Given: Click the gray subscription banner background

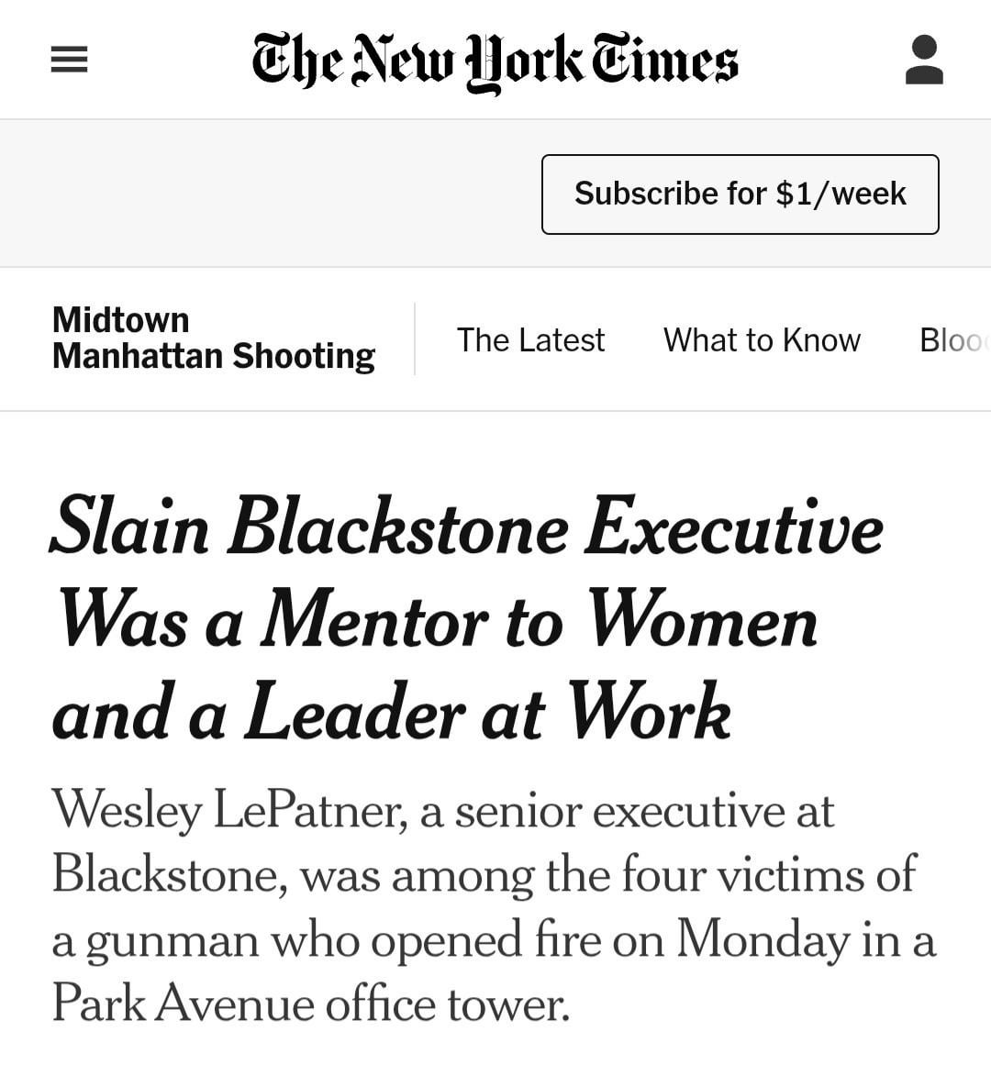Looking at the screenshot, I should [x=268, y=194].
